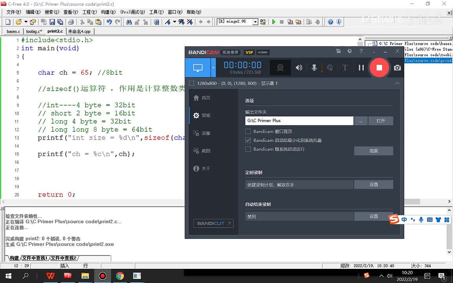Open find with the binoculars icon
Image resolution: width=453 pixels, height=283 pixels.
tap(129, 22)
